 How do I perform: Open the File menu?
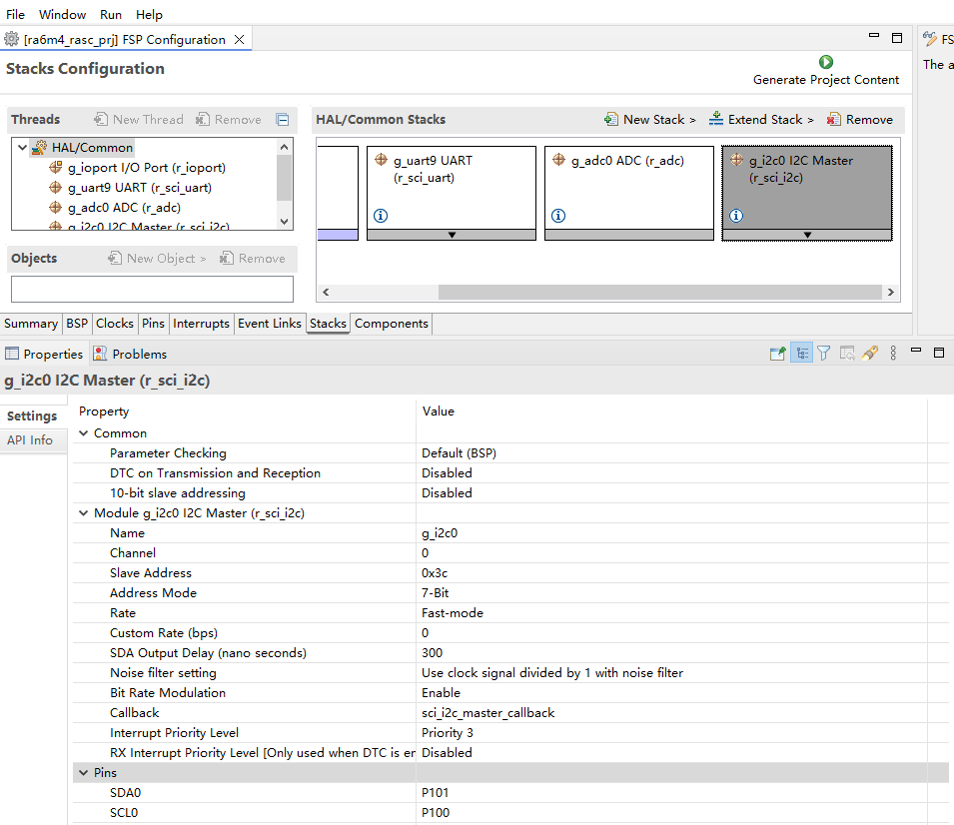(15, 15)
